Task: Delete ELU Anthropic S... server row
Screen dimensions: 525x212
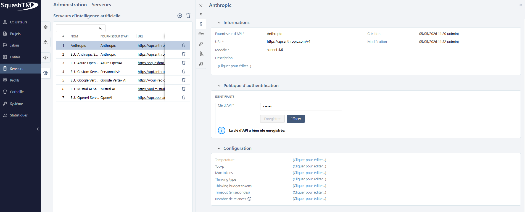Action: pos(184,54)
